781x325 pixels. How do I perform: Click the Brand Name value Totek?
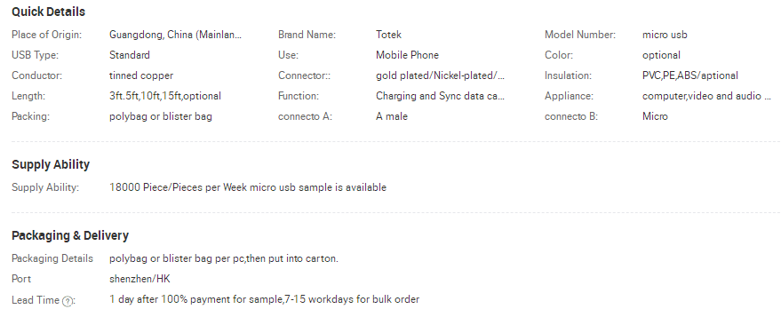click(388, 35)
